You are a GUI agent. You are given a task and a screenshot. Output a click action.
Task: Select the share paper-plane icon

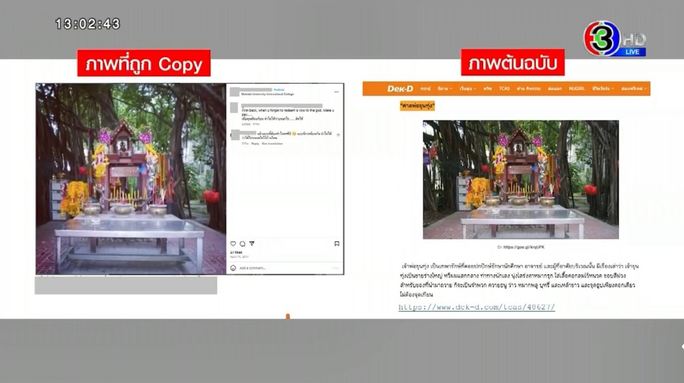[251, 243]
